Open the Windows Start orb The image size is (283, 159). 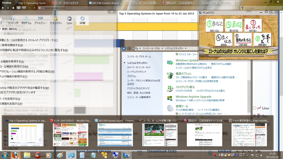pos(5,155)
